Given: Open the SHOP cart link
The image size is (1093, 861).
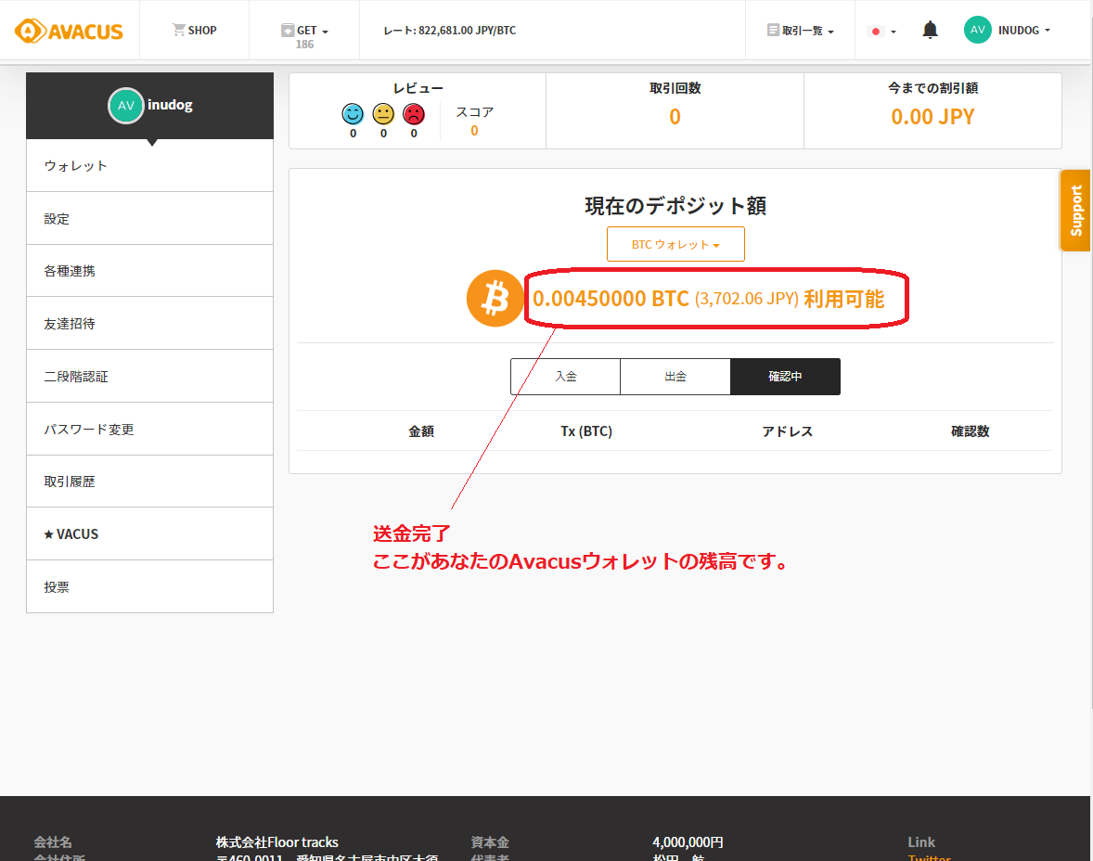Looking at the screenshot, I should (x=194, y=31).
